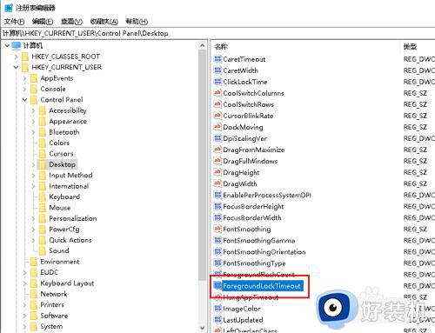Click the Sound folder icon
This screenshot has height=333, width=435.
[x=43, y=250]
